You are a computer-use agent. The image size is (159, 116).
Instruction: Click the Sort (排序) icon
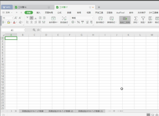150,18
